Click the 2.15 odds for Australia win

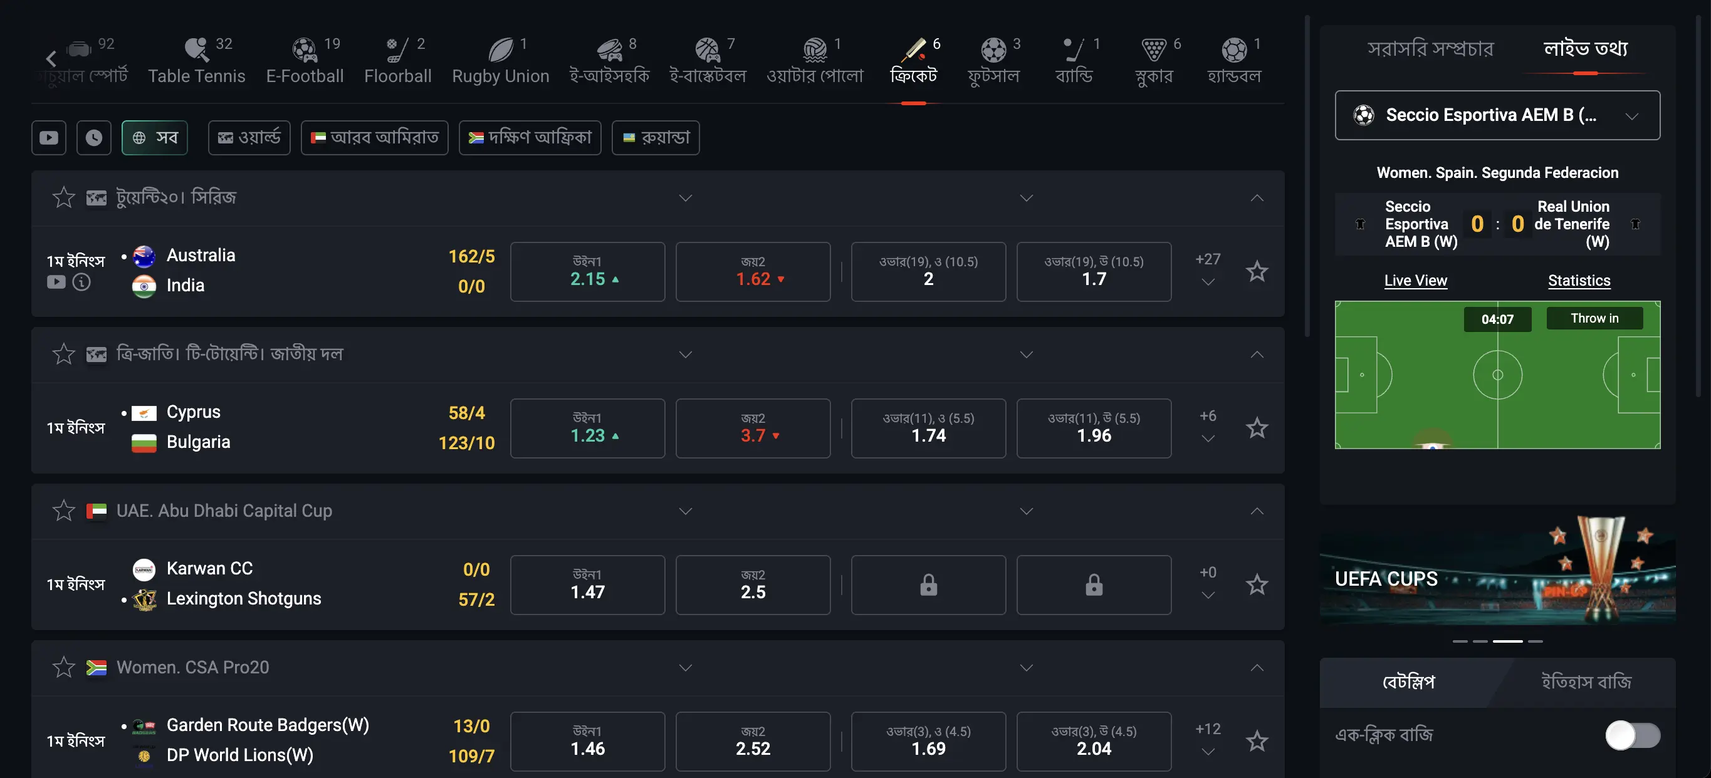click(587, 271)
